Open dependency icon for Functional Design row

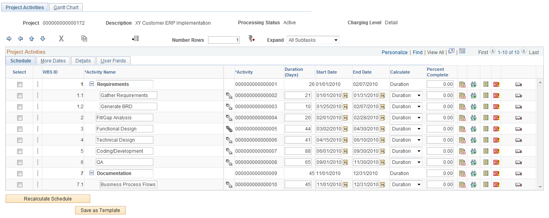pyautogui.click(x=229, y=129)
